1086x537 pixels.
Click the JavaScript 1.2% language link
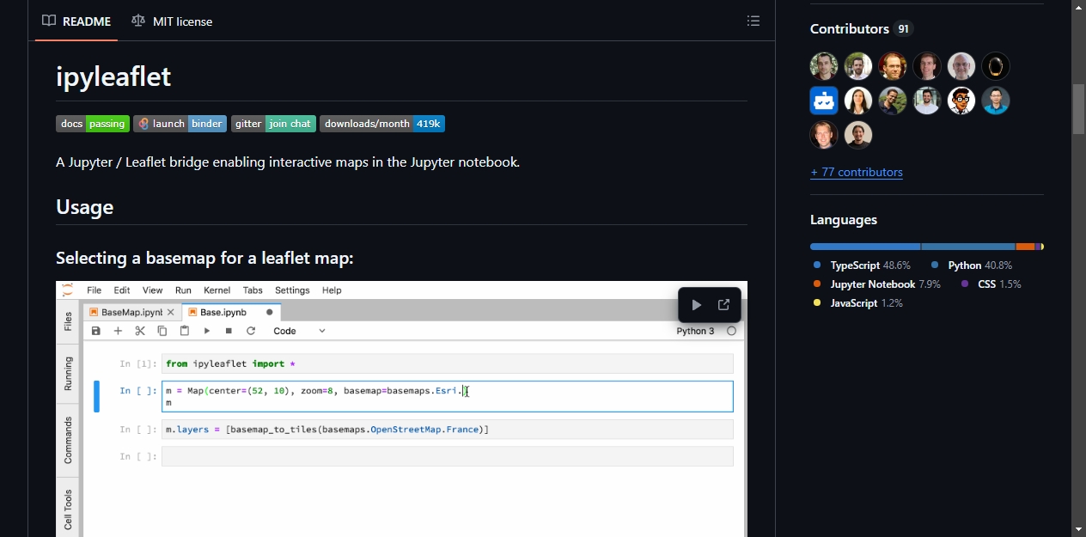click(x=857, y=303)
